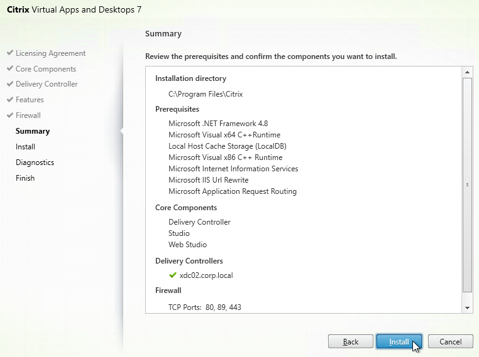Click the scroll up arrow
Viewport: 479px width, 357px height.
[467, 72]
